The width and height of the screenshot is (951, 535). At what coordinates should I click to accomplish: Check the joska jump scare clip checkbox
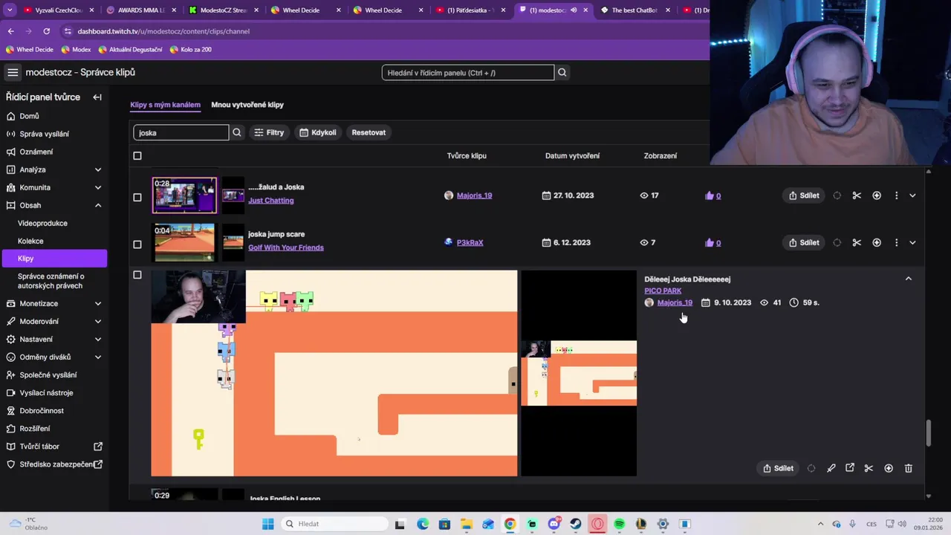pyautogui.click(x=137, y=244)
